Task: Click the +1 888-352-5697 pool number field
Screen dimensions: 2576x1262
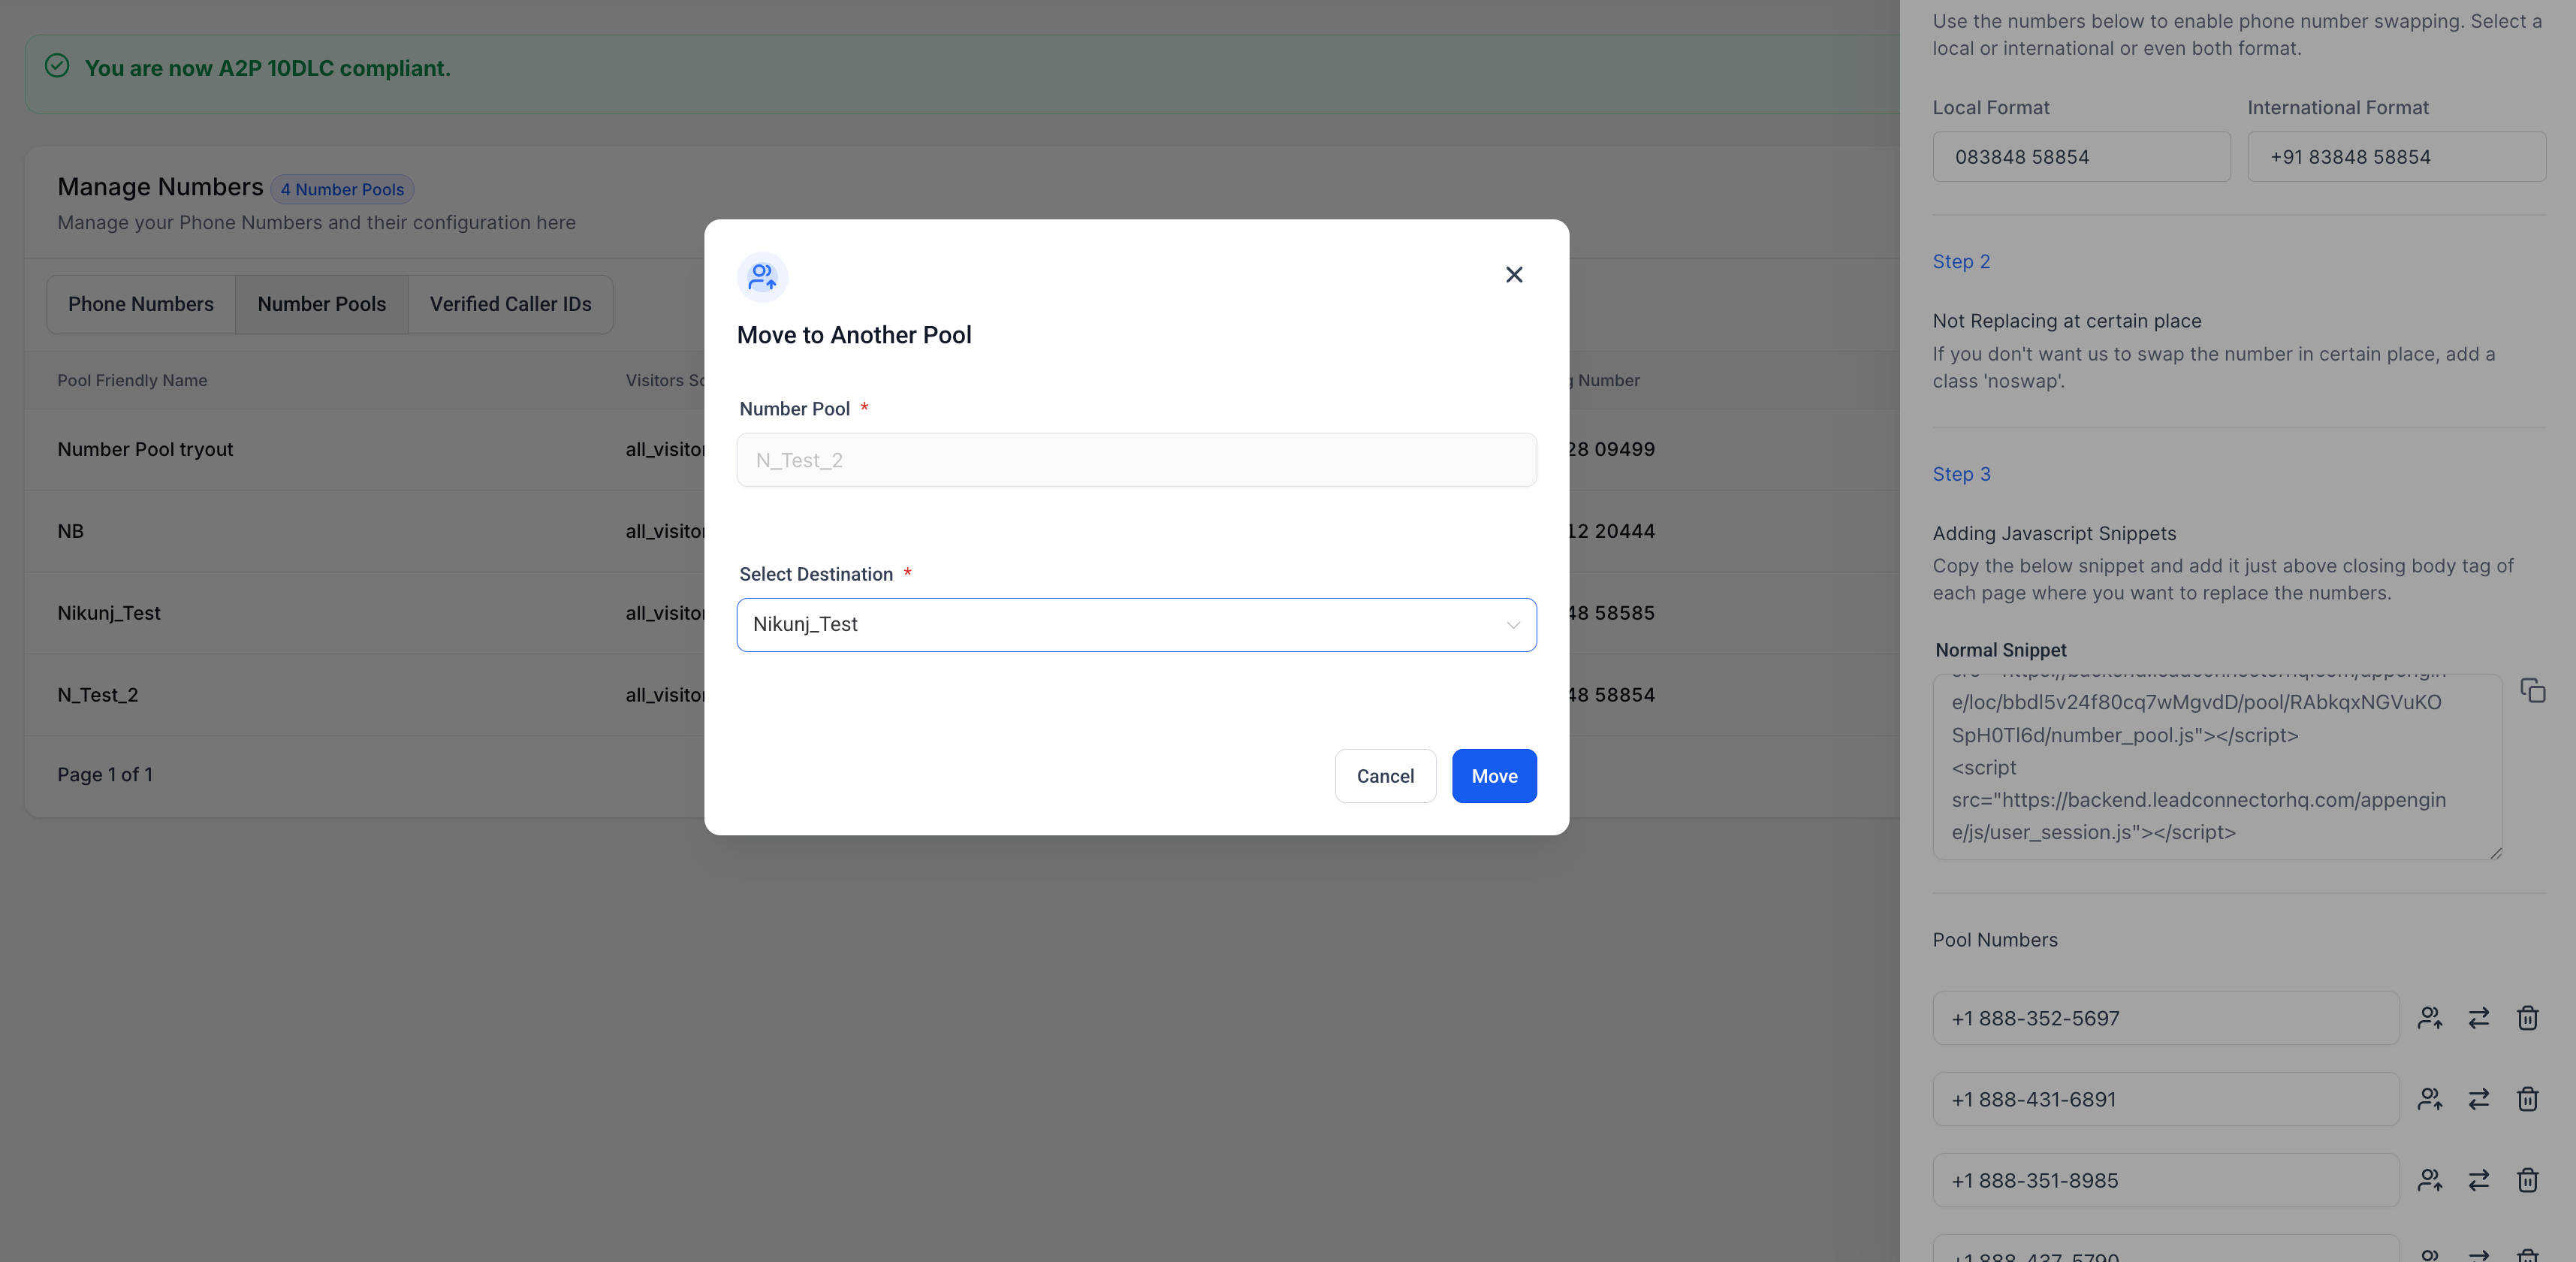Action: click(x=2166, y=1018)
